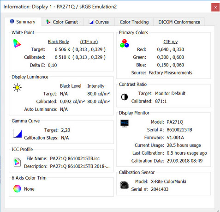Screen dimensions: 220x212
Task: Click calibrated contrast ratio 871:1
Action: click(x=161, y=101)
